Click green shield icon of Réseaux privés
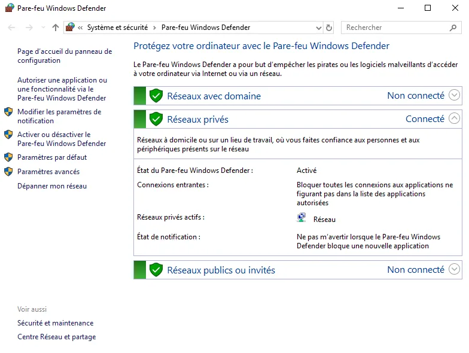 [156, 119]
